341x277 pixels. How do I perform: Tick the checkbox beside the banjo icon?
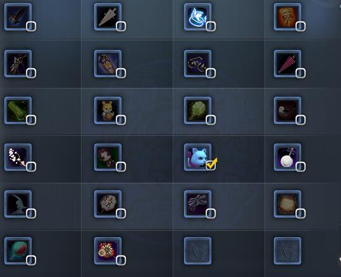coord(301,167)
